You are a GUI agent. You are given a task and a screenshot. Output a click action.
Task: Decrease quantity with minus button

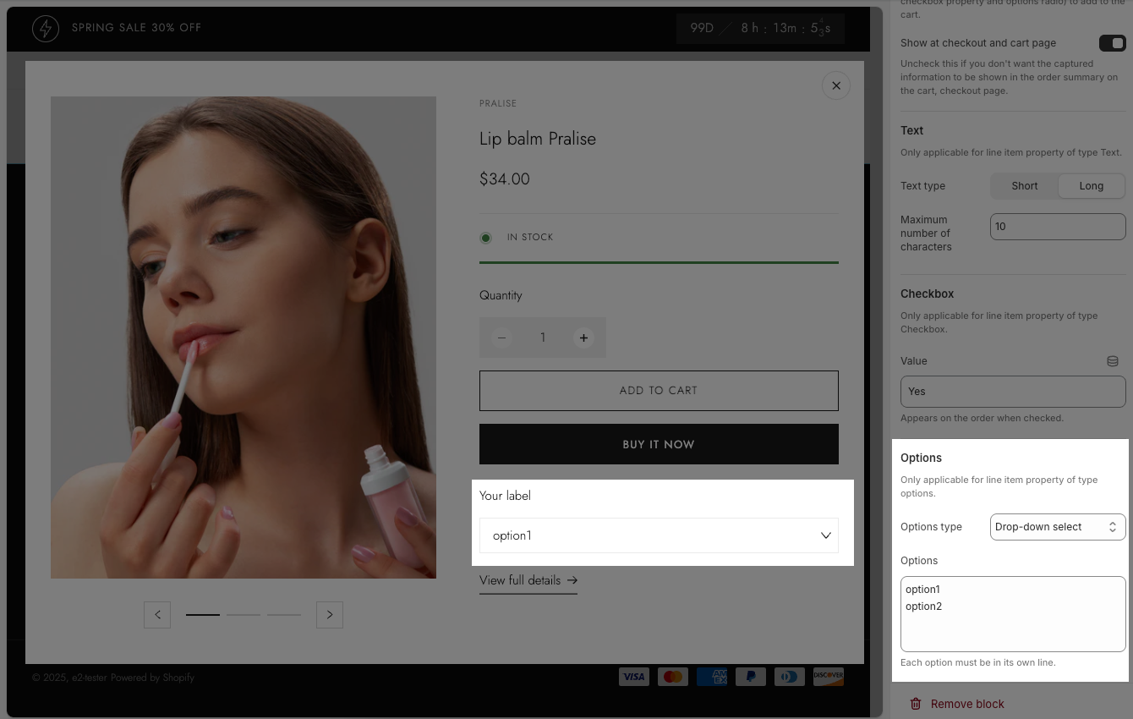[501, 338]
